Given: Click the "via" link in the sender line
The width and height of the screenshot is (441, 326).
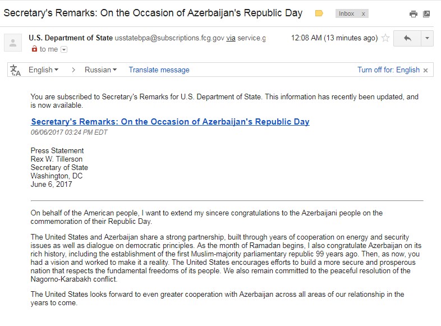Looking at the screenshot, I should [x=231, y=38].
